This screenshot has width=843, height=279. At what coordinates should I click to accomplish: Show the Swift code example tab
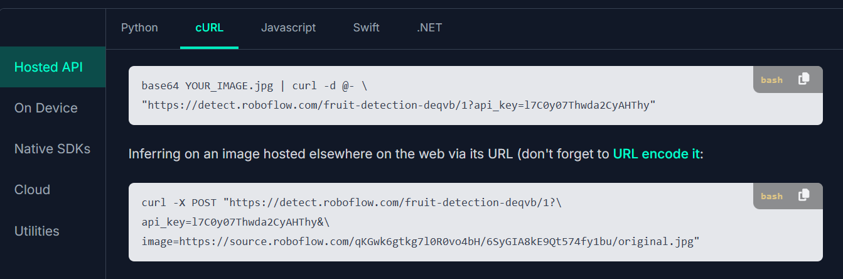point(366,28)
